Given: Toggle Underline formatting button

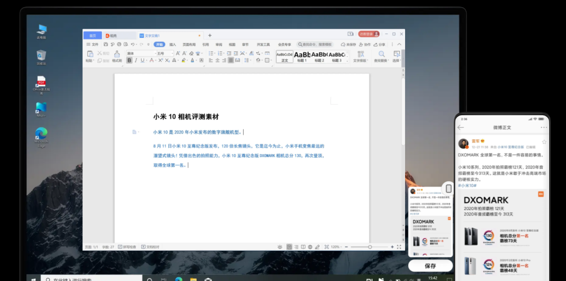Looking at the screenshot, I should point(142,60).
